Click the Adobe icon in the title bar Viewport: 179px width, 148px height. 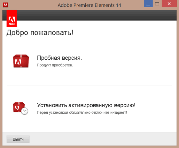click(x=5, y=5)
